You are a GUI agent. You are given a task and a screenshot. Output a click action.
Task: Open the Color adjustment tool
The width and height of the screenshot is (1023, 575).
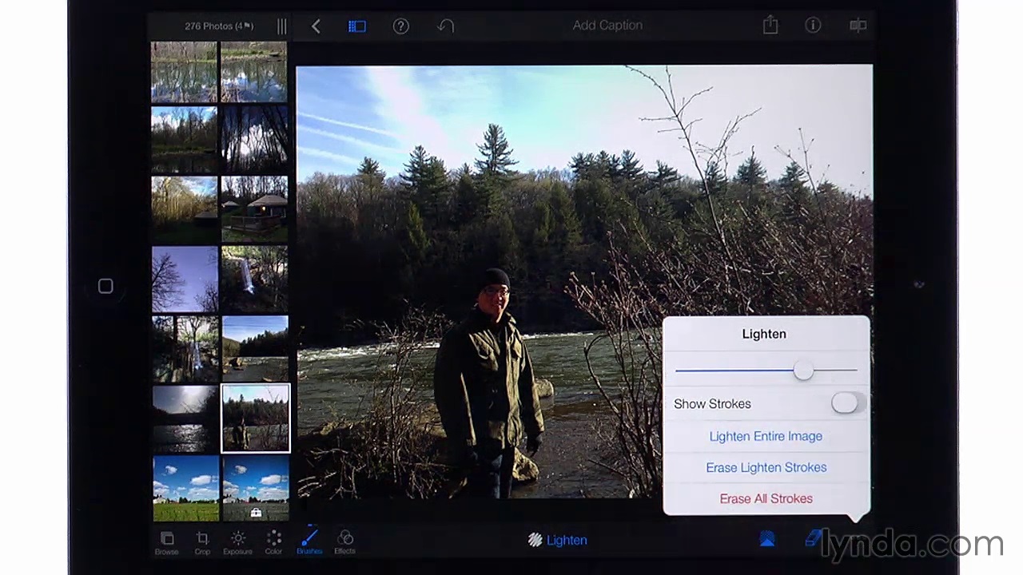tap(273, 542)
